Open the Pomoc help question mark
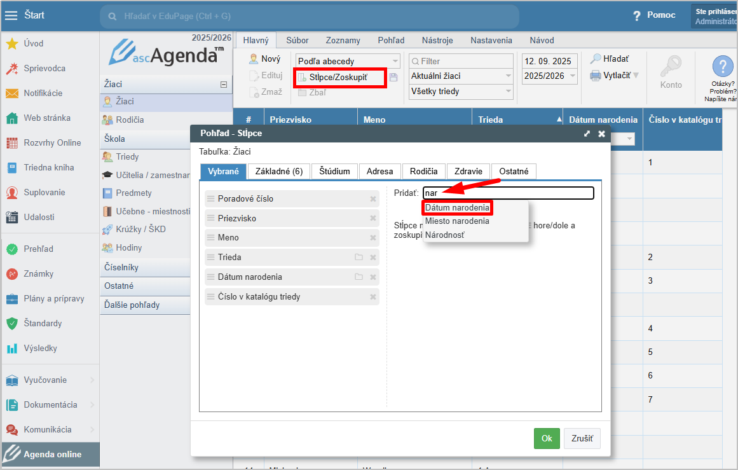738x470 pixels. point(637,16)
